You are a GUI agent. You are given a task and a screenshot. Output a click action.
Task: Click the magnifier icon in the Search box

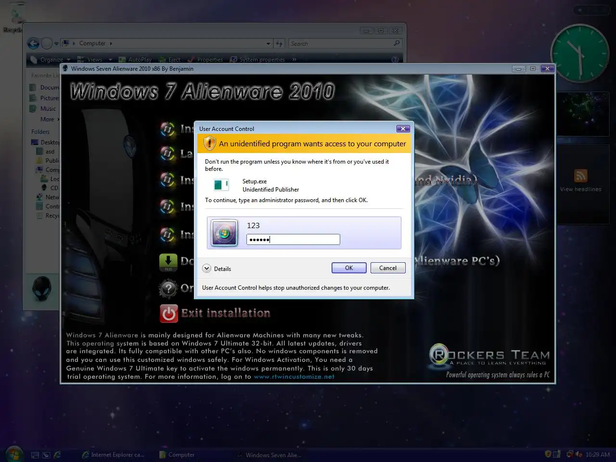[397, 43]
